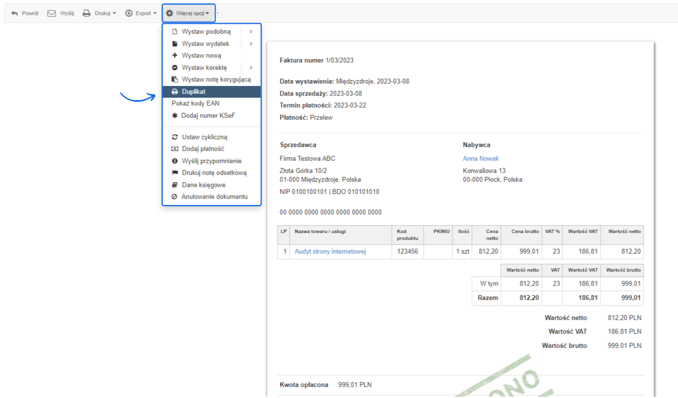678x398 pixels.
Task: Open the Audyt strony internetowej product link
Action: 330,251
